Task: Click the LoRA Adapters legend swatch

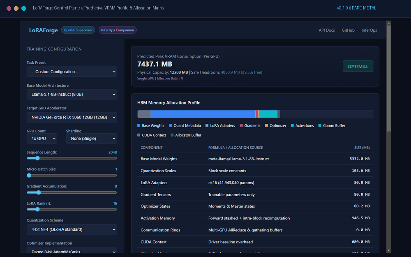Action: pyautogui.click(x=207, y=125)
